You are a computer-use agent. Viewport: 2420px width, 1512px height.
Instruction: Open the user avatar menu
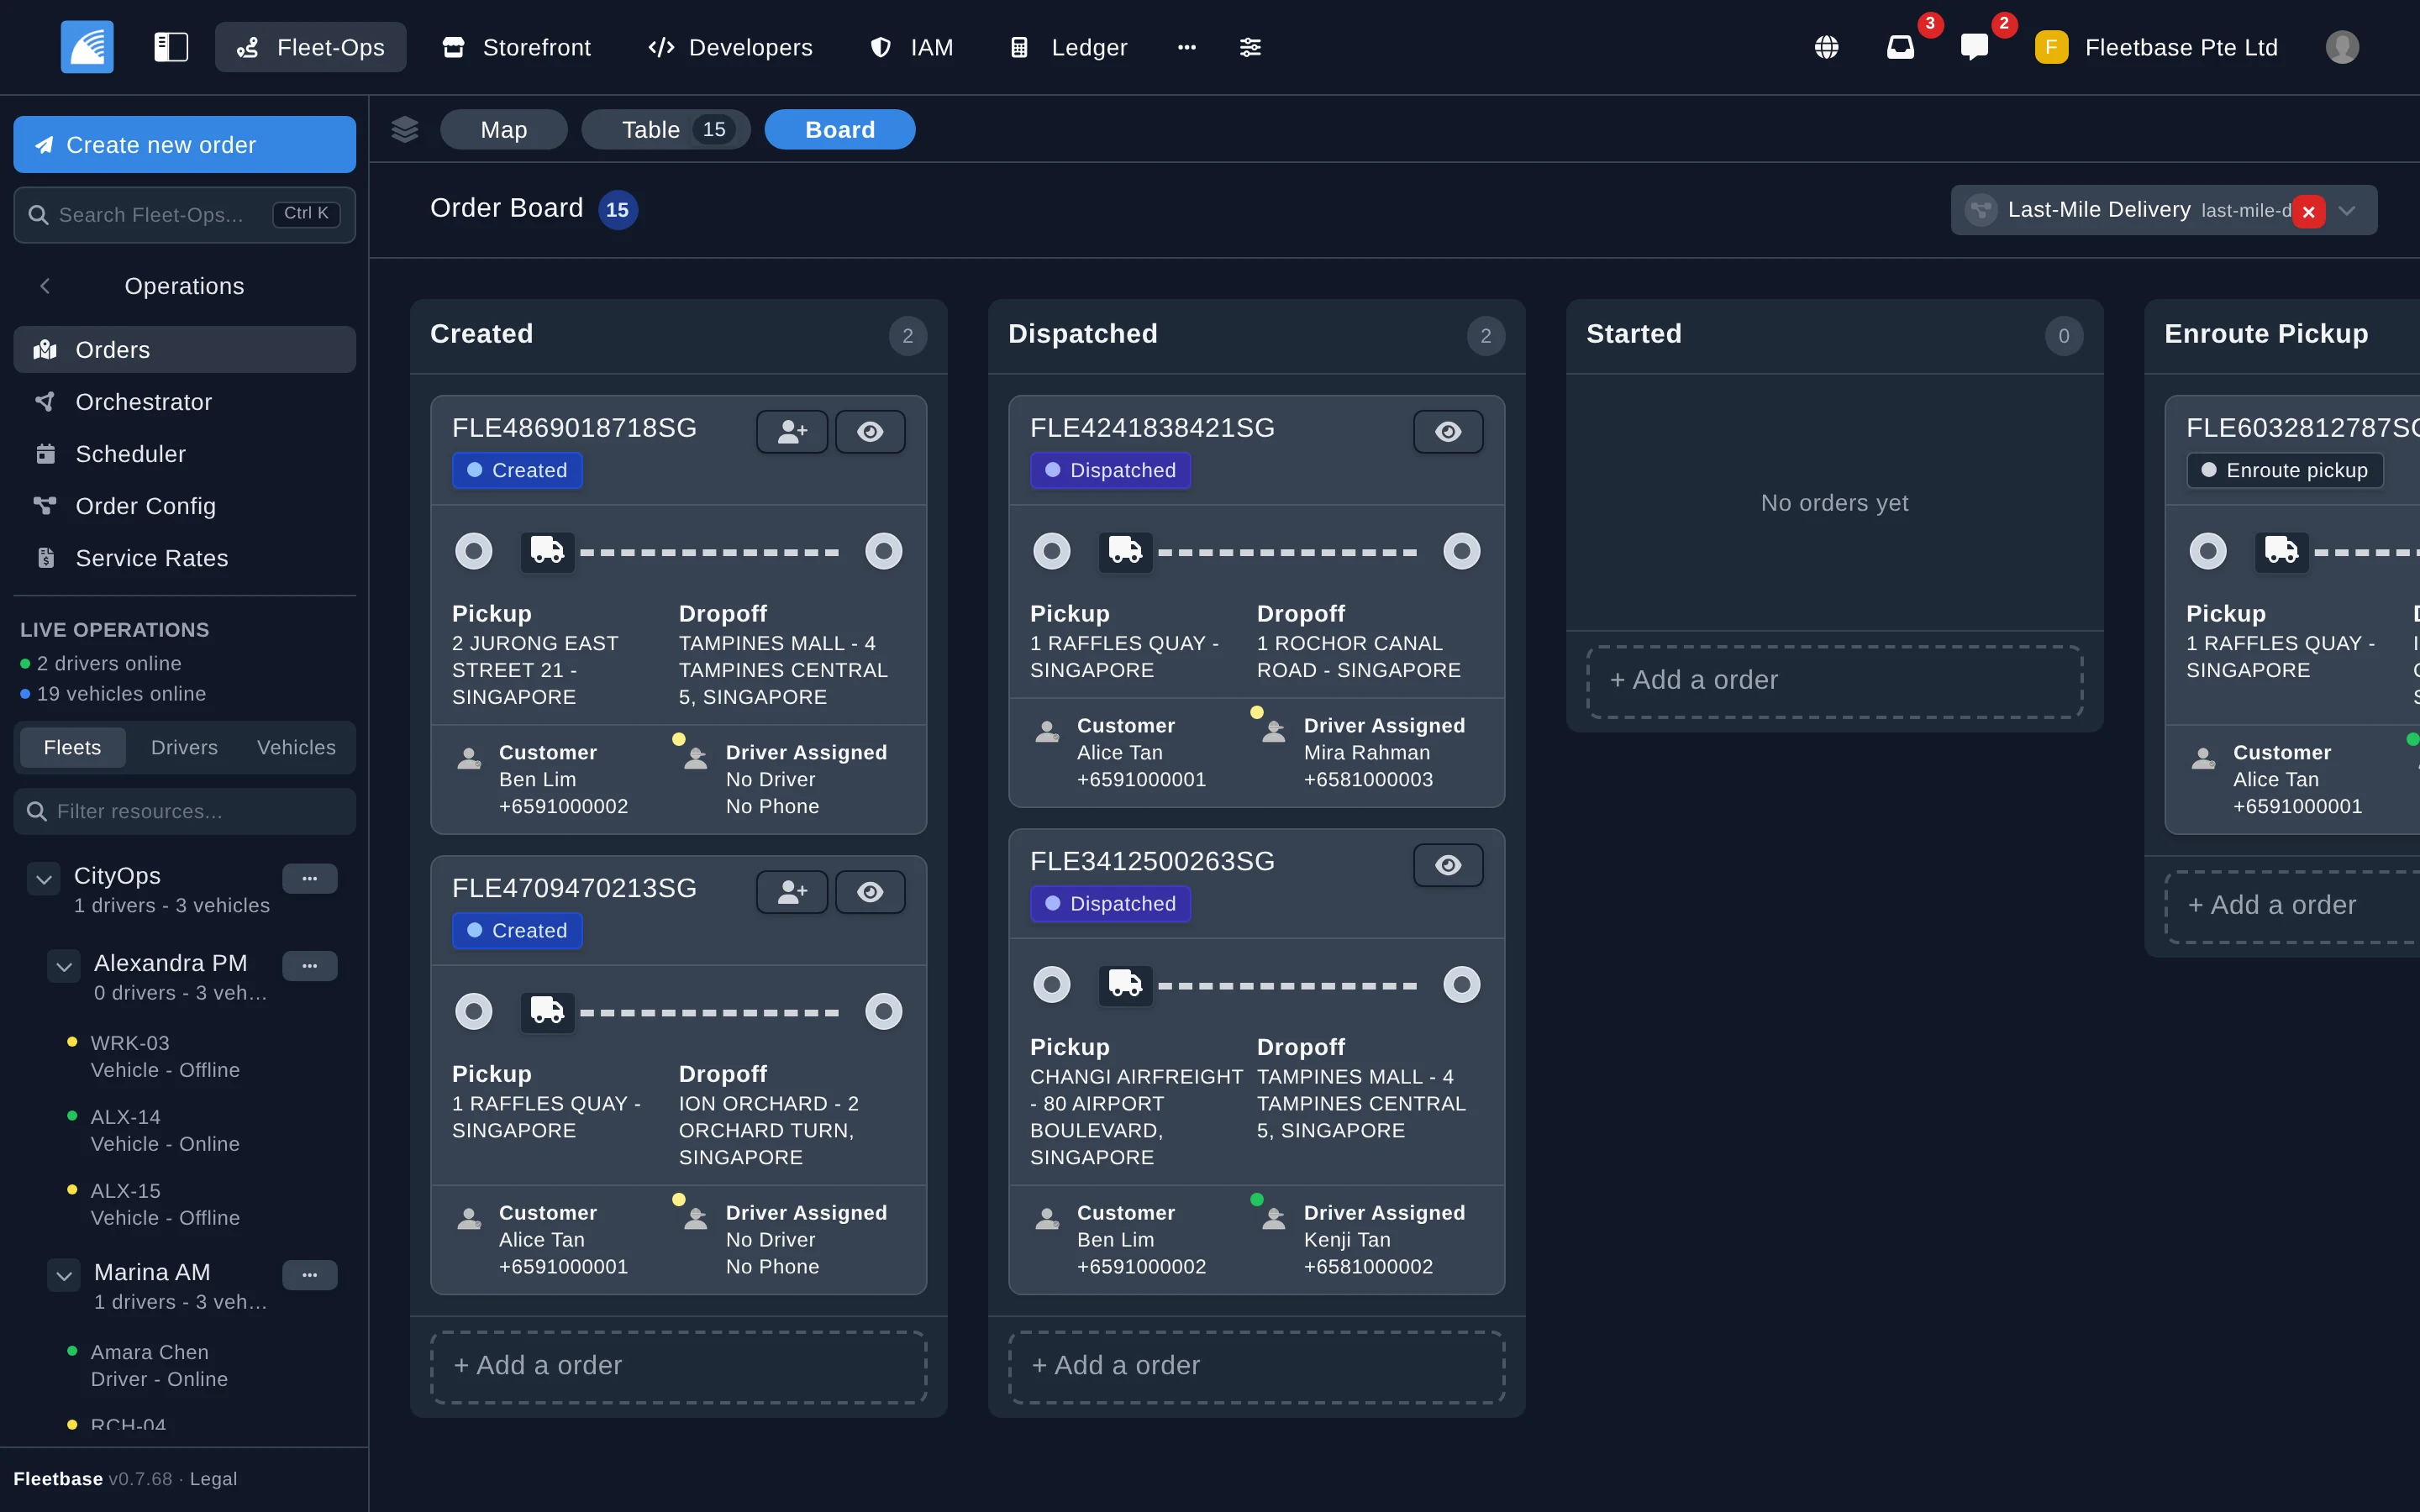pyautogui.click(x=2342, y=47)
